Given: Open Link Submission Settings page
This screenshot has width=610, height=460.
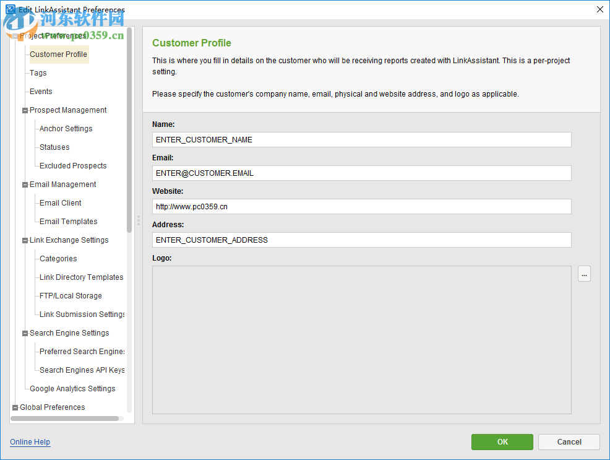Looking at the screenshot, I should pyautogui.click(x=82, y=315).
